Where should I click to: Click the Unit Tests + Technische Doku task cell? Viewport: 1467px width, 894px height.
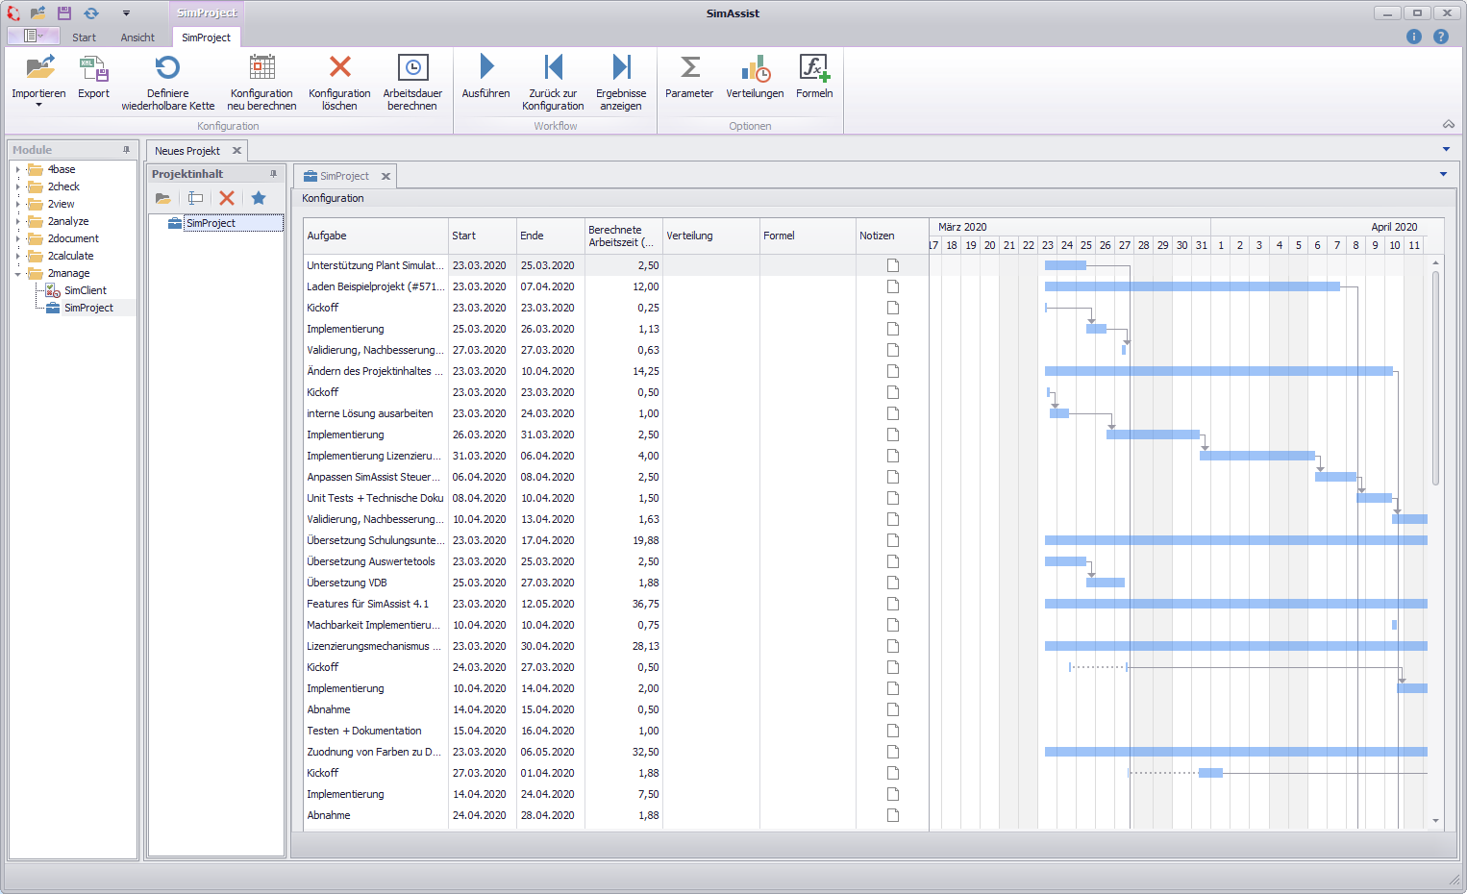pos(375,498)
